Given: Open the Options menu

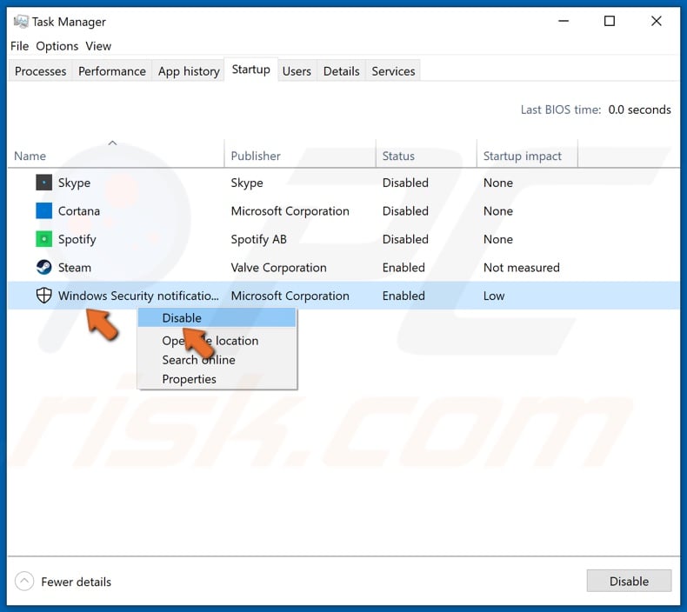Looking at the screenshot, I should [57, 46].
